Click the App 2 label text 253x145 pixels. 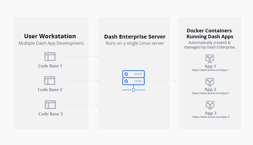coord(210,89)
